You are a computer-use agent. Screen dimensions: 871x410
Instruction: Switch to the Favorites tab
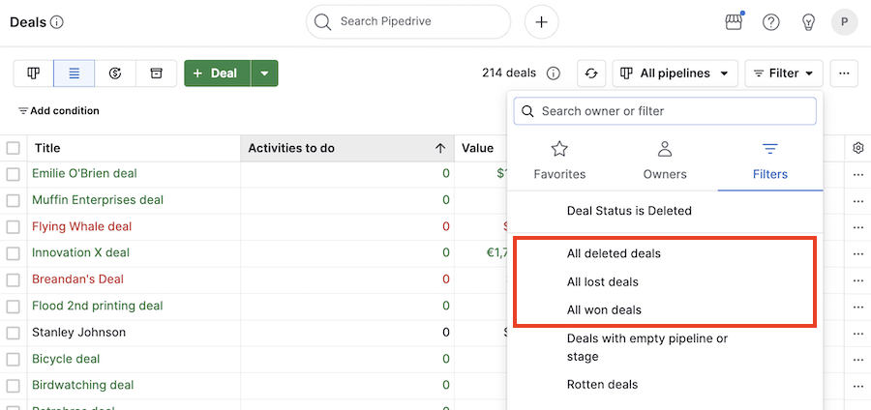[x=559, y=161]
